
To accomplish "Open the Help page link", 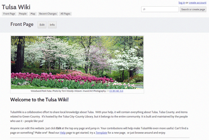I will pyautogui.click(x=63, y=133).
